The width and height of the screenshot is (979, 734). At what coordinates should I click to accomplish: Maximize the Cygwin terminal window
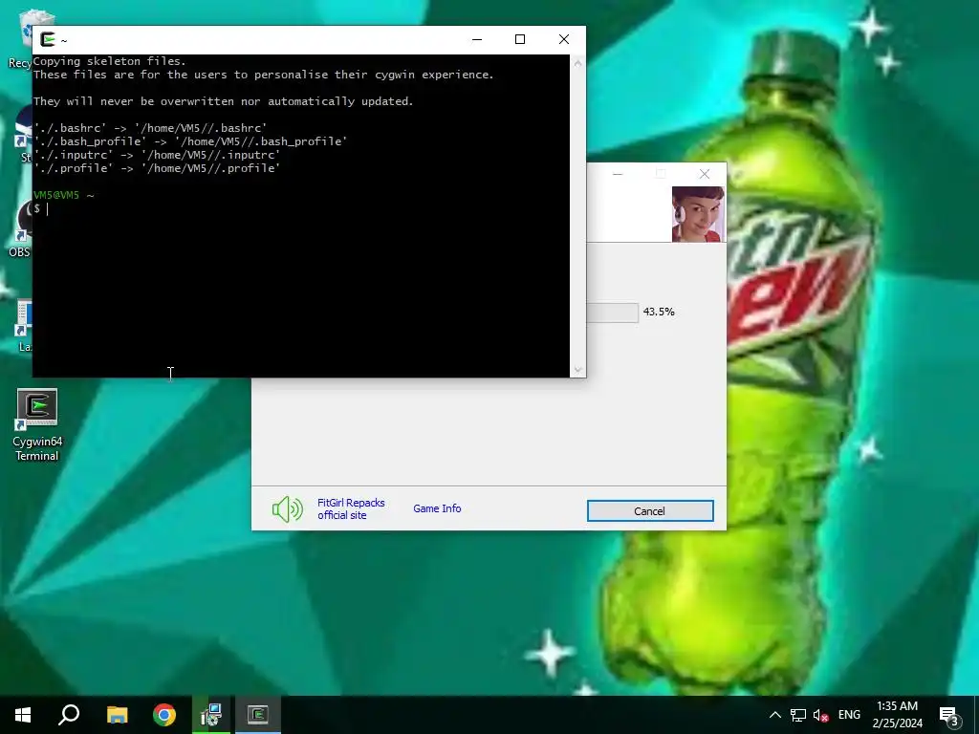(519, 39)
